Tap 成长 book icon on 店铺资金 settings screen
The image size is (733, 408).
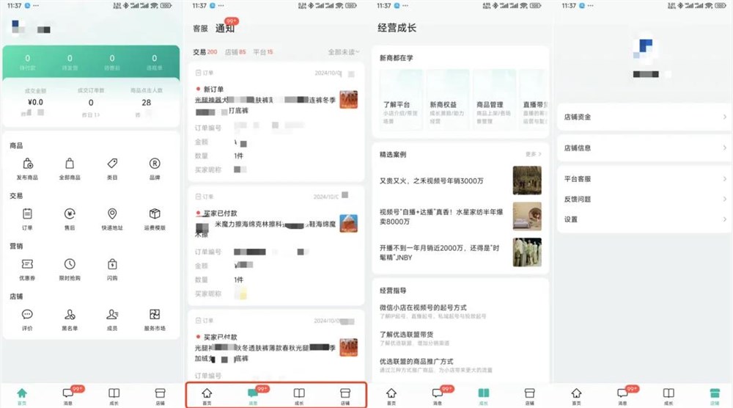point(669,393)
